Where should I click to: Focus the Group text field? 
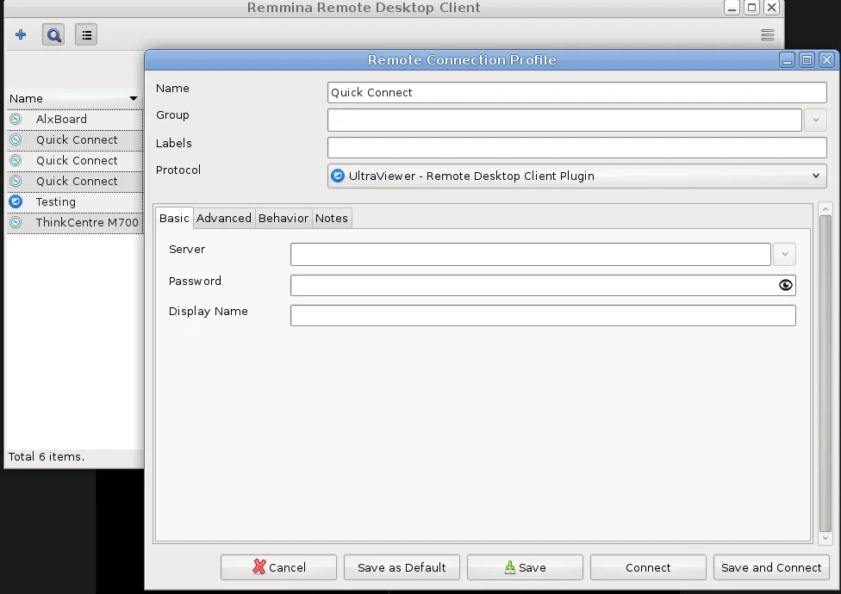coord(564,120)
